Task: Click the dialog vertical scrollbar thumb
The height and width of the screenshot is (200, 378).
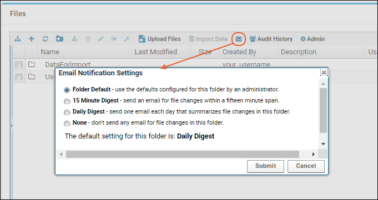Action: pos(323,110)
